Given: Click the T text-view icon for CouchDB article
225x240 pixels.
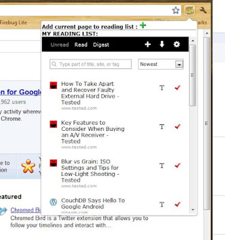Looking at the screenshot, I should pyautogui.click(x=162, y=205).
